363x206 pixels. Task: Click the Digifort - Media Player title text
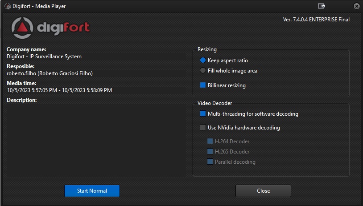(39, 6)
